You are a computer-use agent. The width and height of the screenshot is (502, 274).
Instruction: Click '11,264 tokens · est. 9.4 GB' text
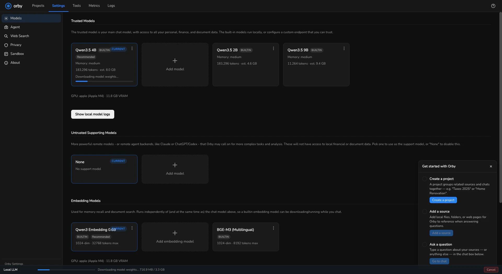click(x=306, y=64)
